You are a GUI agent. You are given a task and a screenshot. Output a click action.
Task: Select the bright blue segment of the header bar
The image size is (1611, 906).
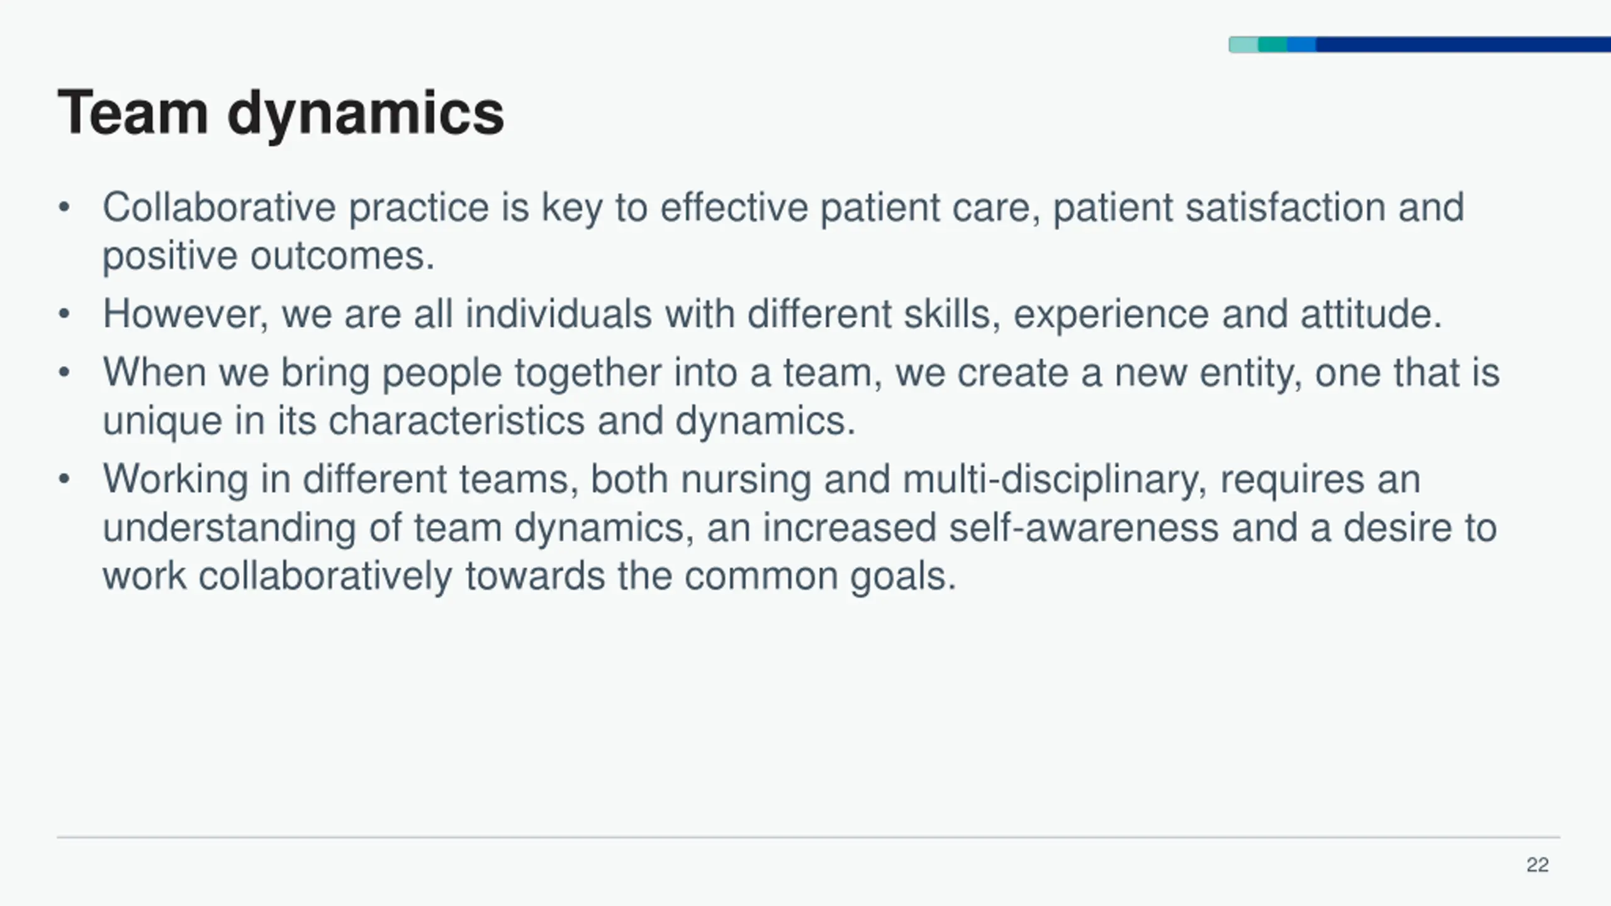[x=1301, y=45]
